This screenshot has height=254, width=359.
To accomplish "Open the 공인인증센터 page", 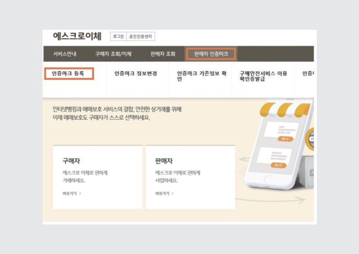I will (x=140, y=37).
